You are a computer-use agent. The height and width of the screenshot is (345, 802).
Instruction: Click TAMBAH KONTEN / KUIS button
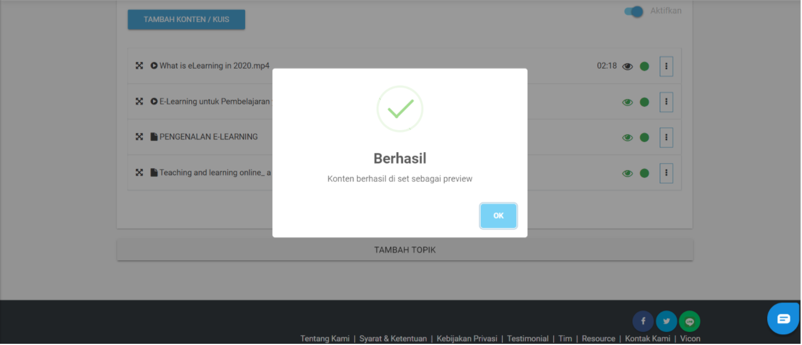[186, 20]
